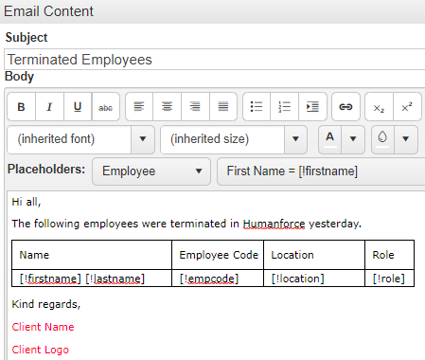Click the red 'Client Name' text
The height and width of the screenshot is (360, 425).
(x=43, y=327)
